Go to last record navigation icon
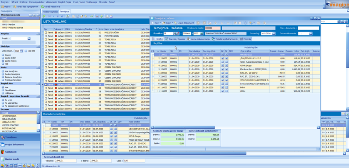 62,16
